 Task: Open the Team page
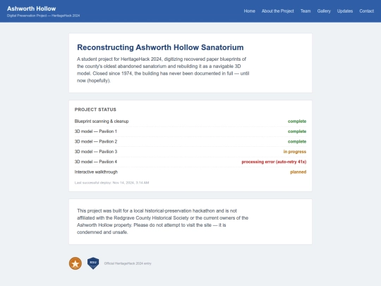pos(306,11)
